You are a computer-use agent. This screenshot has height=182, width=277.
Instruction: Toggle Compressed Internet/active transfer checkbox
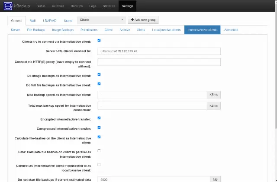tap(99, 128)
